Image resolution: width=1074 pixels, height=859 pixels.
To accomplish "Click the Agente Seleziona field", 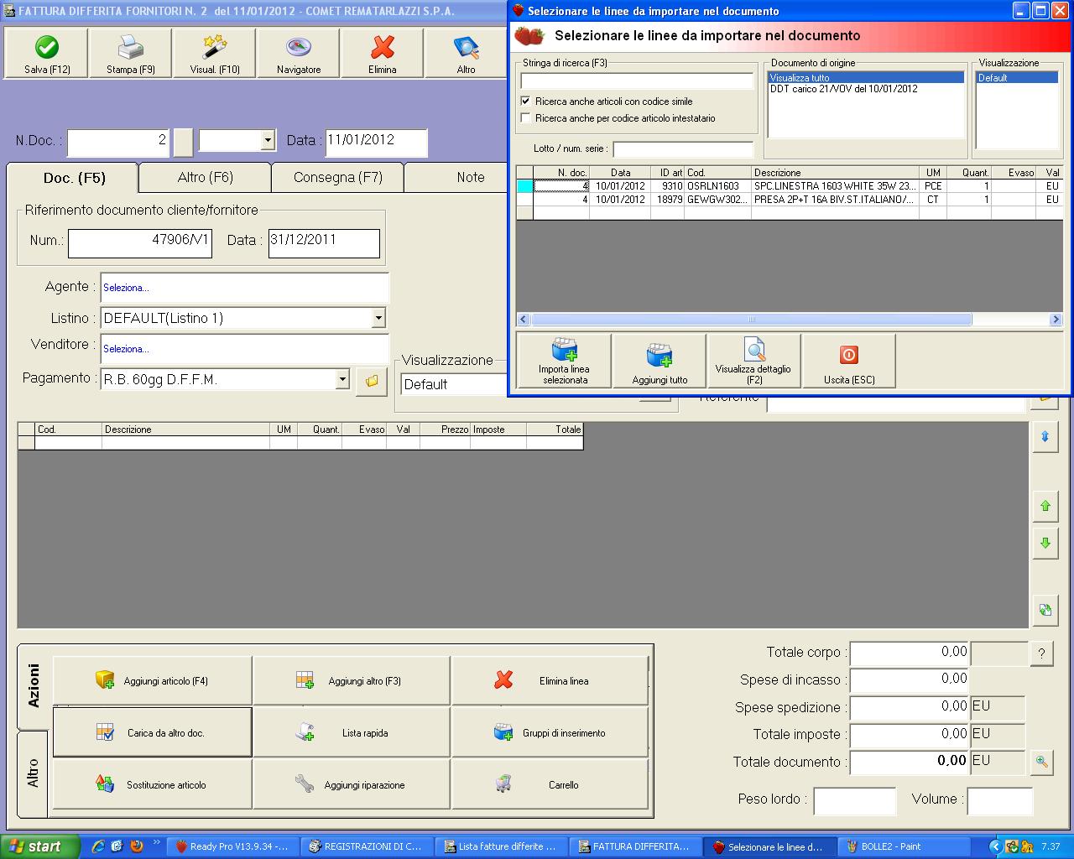I will 244,288.
